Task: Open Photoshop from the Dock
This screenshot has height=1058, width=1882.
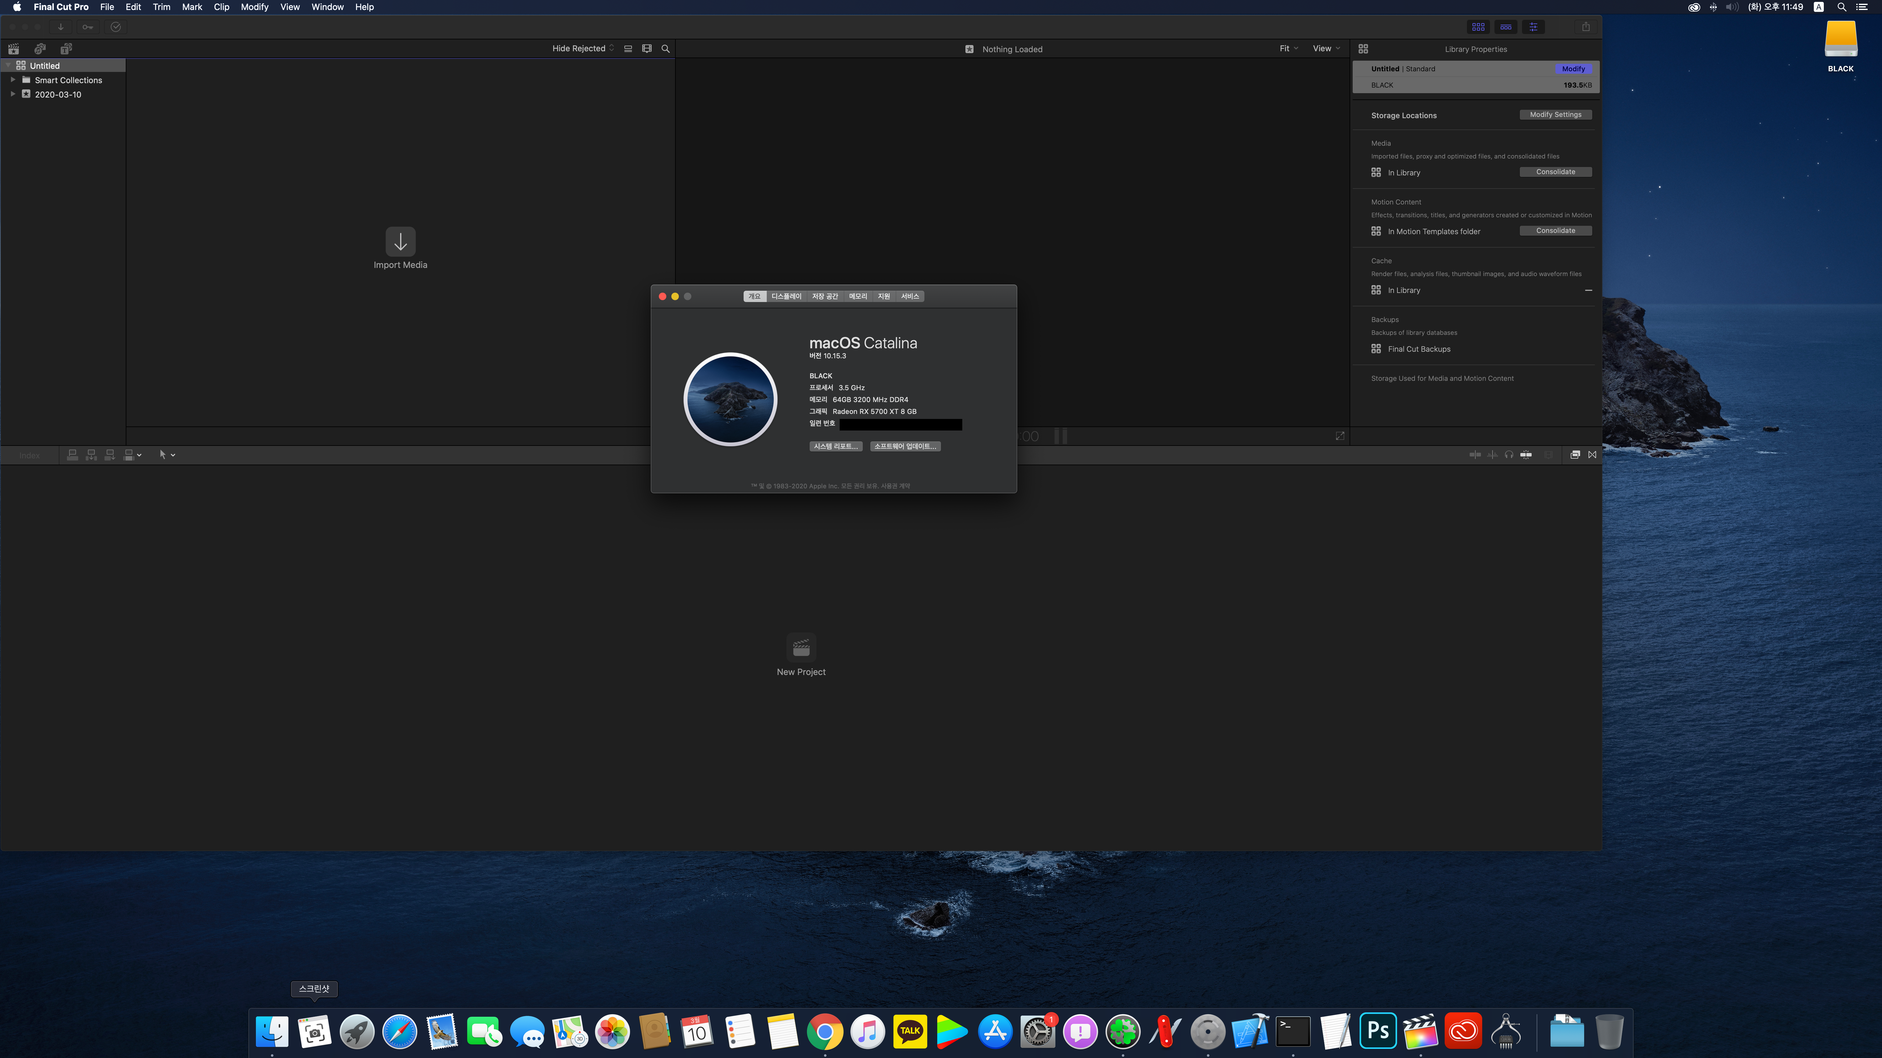Action: coord(1378,1031)
